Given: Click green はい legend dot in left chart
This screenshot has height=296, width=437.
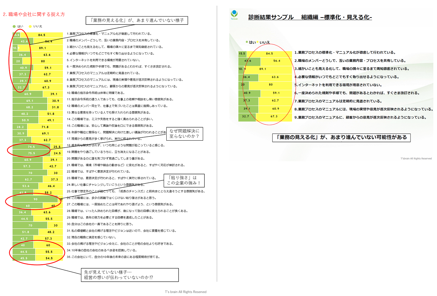Looking at the screenshot, I should click(x=14, y=26).
